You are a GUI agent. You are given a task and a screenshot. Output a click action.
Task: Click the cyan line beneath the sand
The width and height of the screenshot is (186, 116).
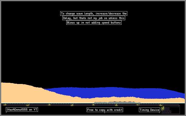(93, 103)
